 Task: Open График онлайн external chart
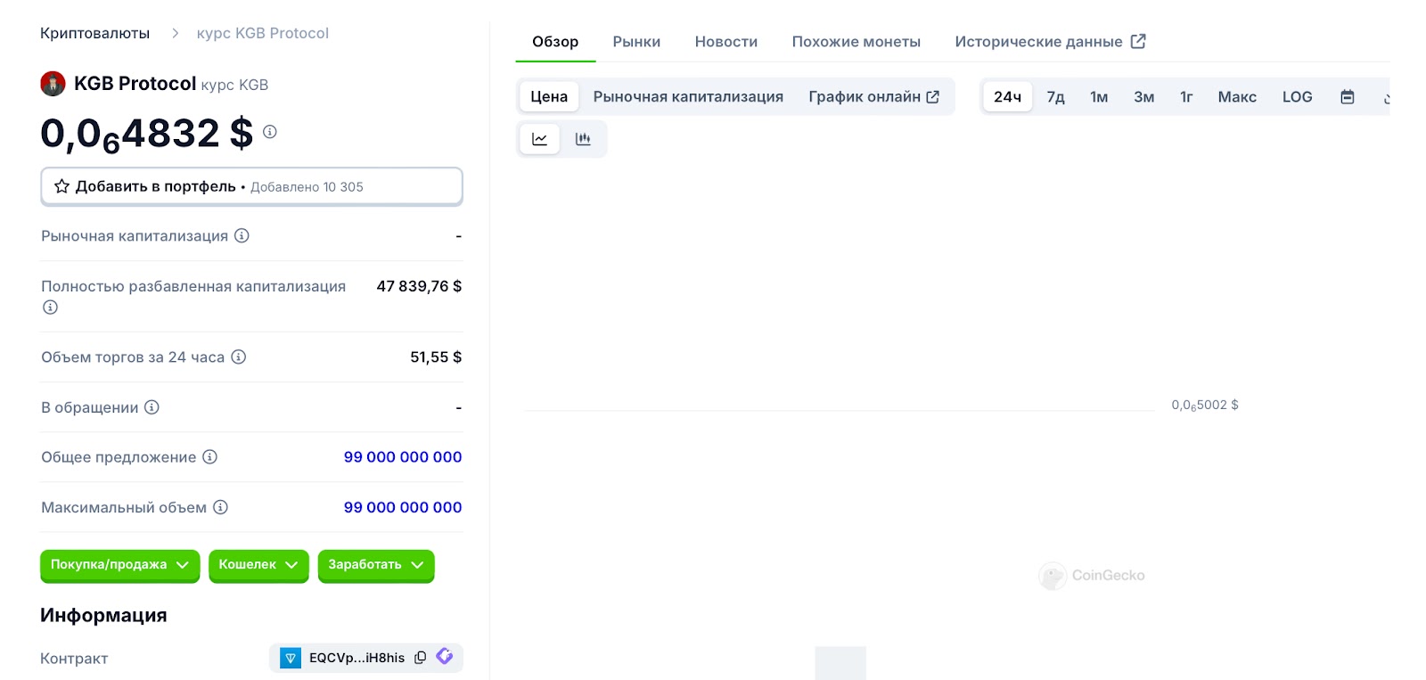873,96
